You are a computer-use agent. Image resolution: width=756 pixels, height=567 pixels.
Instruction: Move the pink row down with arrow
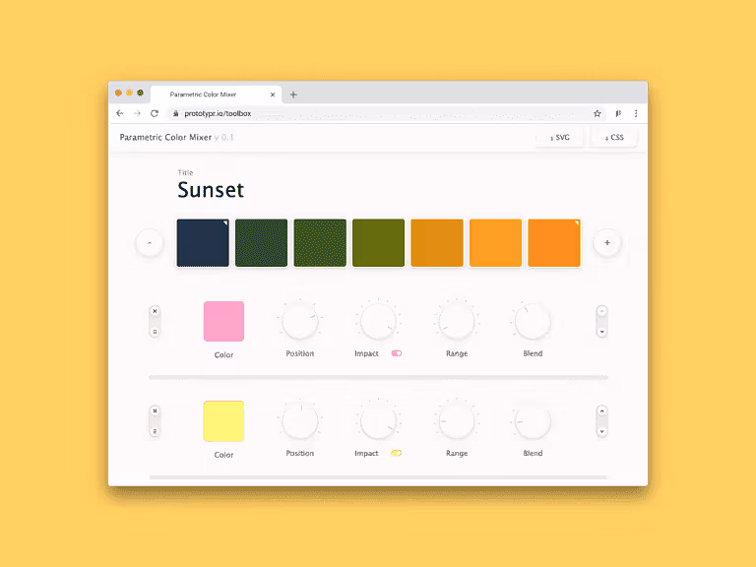601,332
